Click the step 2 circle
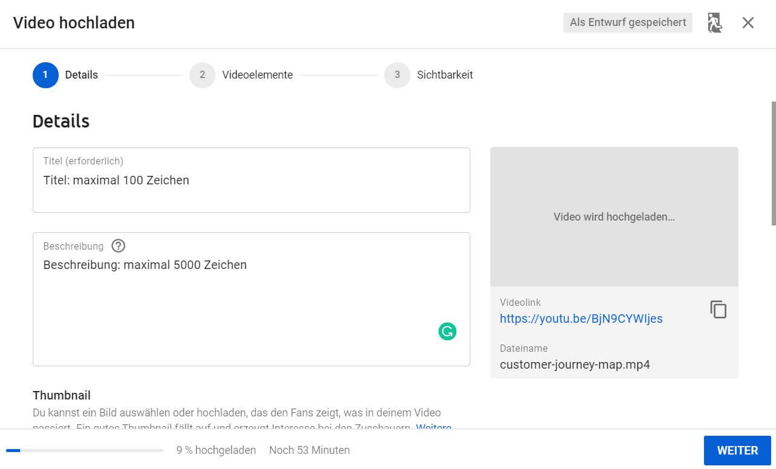This screenshot has width=776, height=469. pyautogui.click(x=202, y=75)
